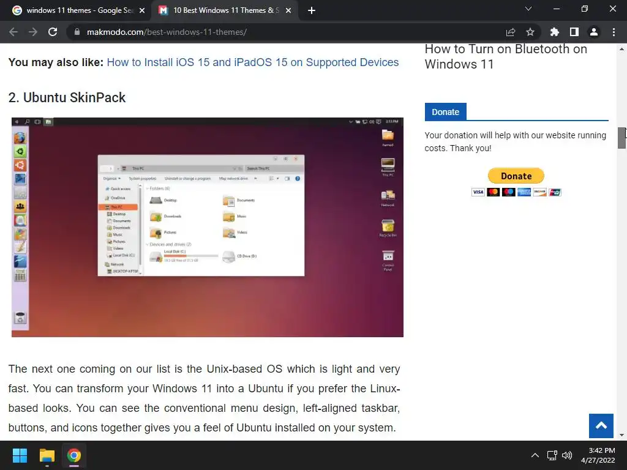Click the yellow PayPal Donate button
The height and width of the screenshot is (470, 627).
coord(516,176)
